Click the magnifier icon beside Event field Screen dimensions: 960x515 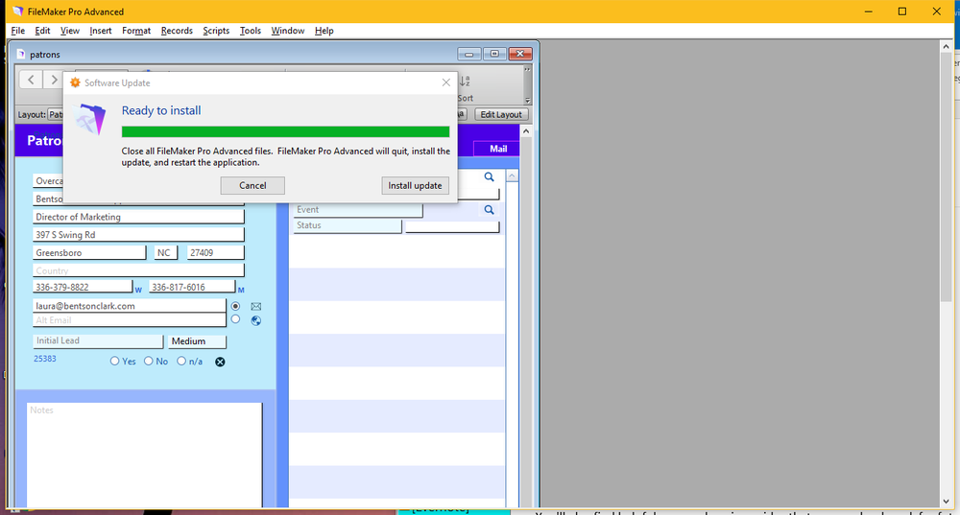489,209
